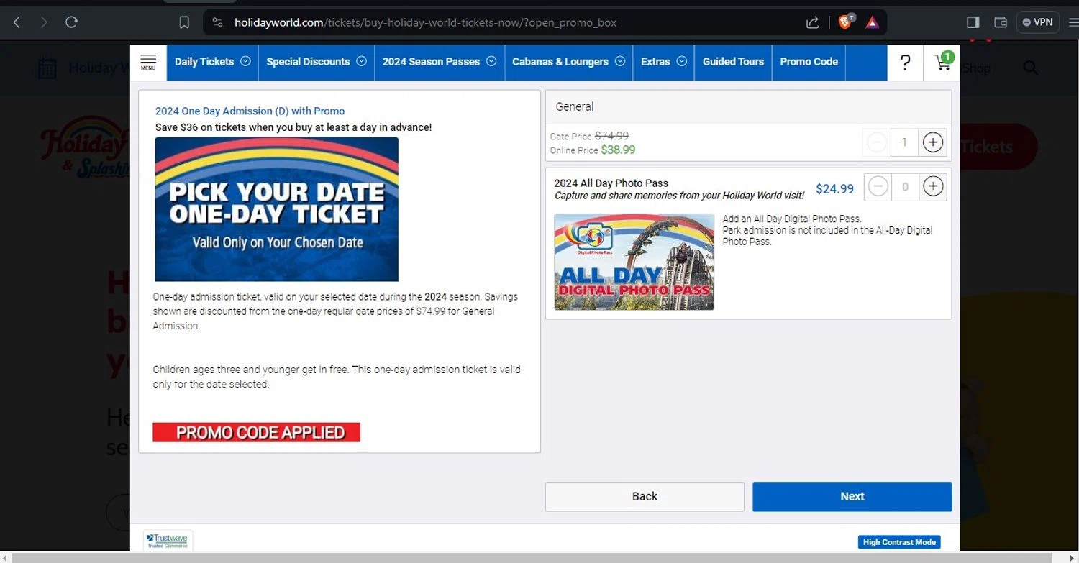Open the Promo Code tab
This screenshot has width=1079, height=563.
click(809, 62)
